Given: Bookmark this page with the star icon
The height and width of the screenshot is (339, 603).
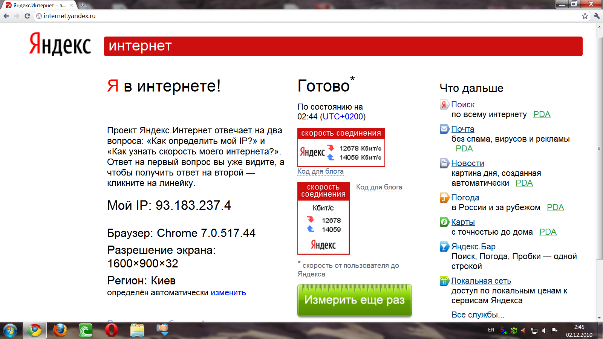Looking at the screenshot, I should coord(585,16).
